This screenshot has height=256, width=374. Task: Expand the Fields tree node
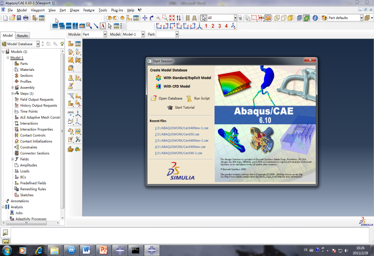13,159
